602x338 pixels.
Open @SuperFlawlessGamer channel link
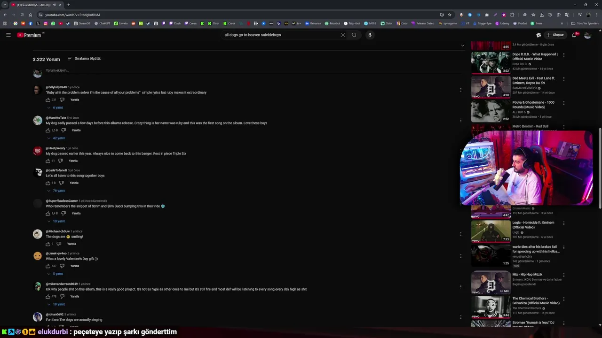(x=62, y=201)
